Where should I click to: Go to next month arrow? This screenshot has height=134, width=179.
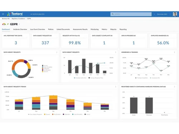(x=170, y=14)
